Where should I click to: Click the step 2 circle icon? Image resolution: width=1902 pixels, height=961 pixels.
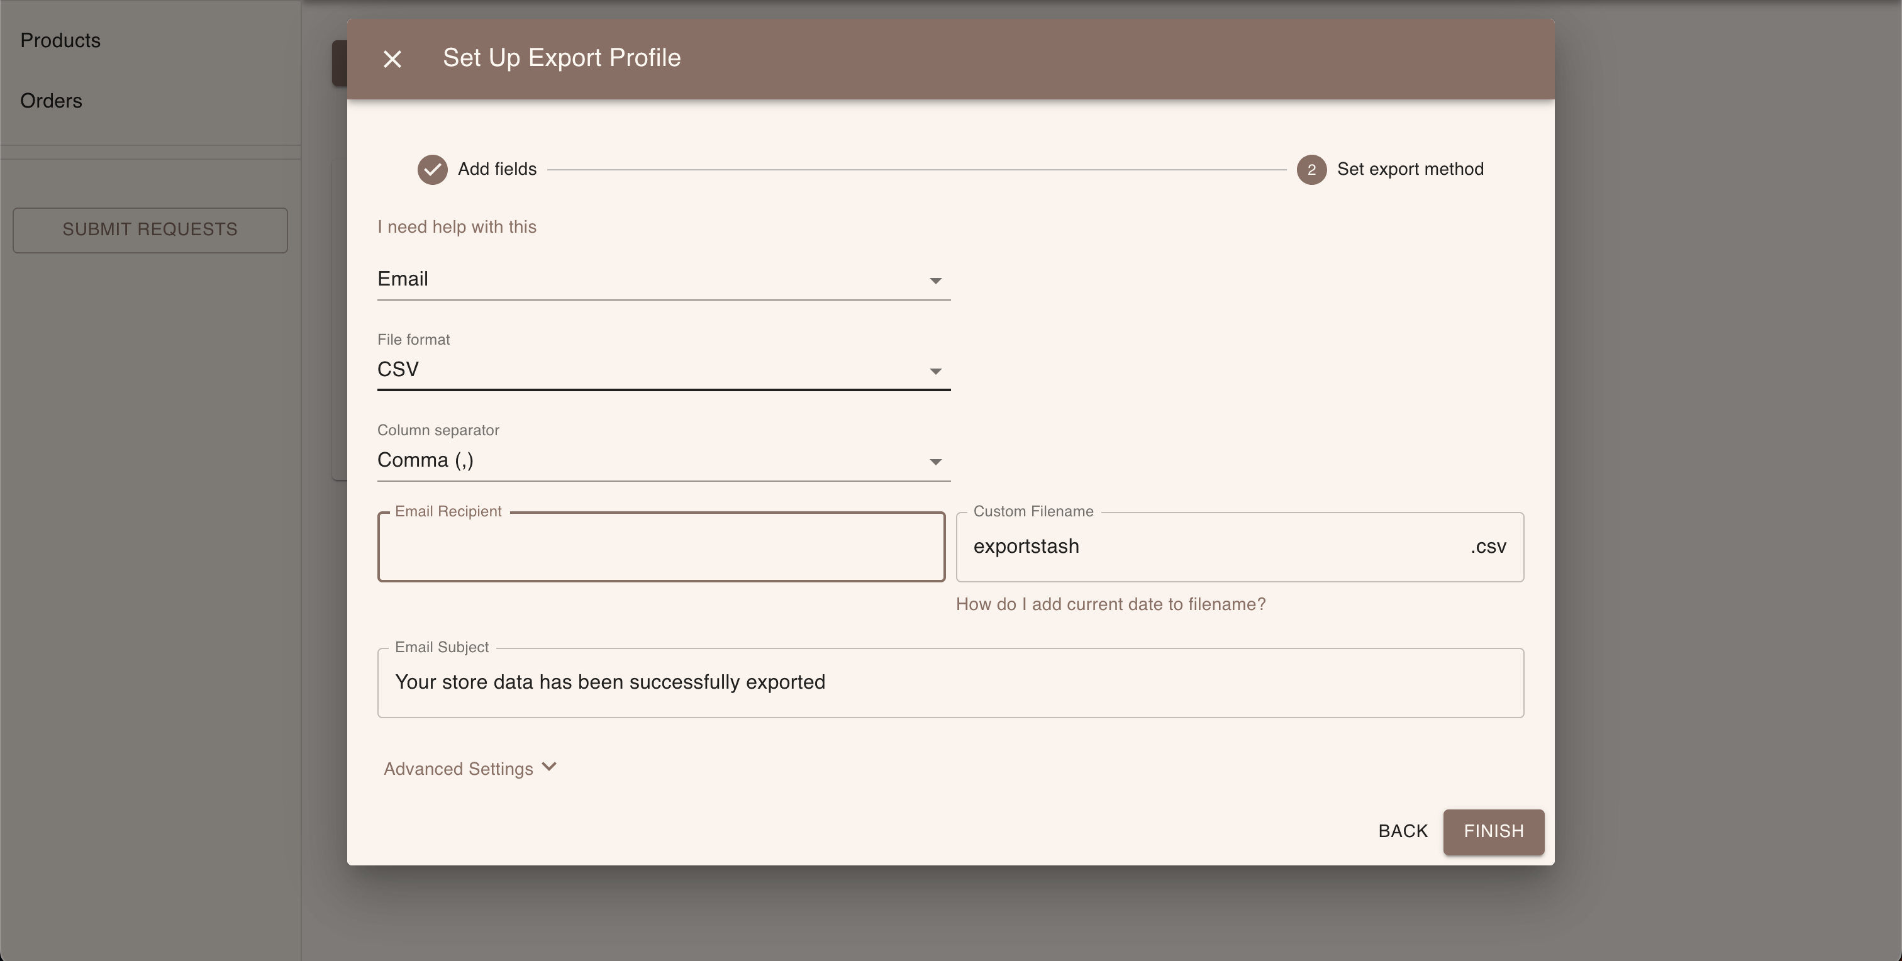coord(1311,170)
